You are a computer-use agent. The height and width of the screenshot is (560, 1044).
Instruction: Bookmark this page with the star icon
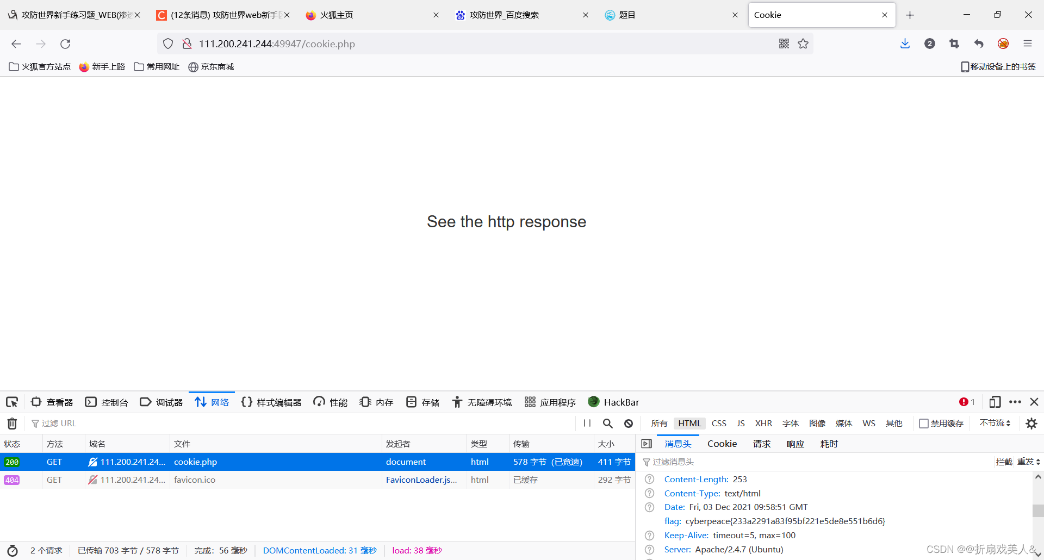pos(803,44)
